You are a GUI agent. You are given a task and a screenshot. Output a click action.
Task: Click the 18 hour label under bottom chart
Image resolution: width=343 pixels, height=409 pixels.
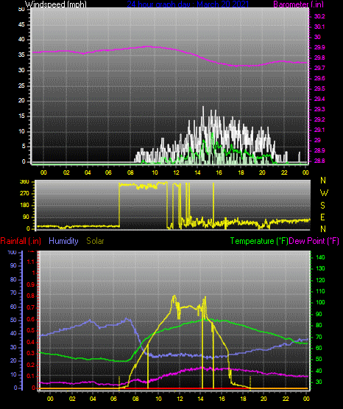point(243,399)
